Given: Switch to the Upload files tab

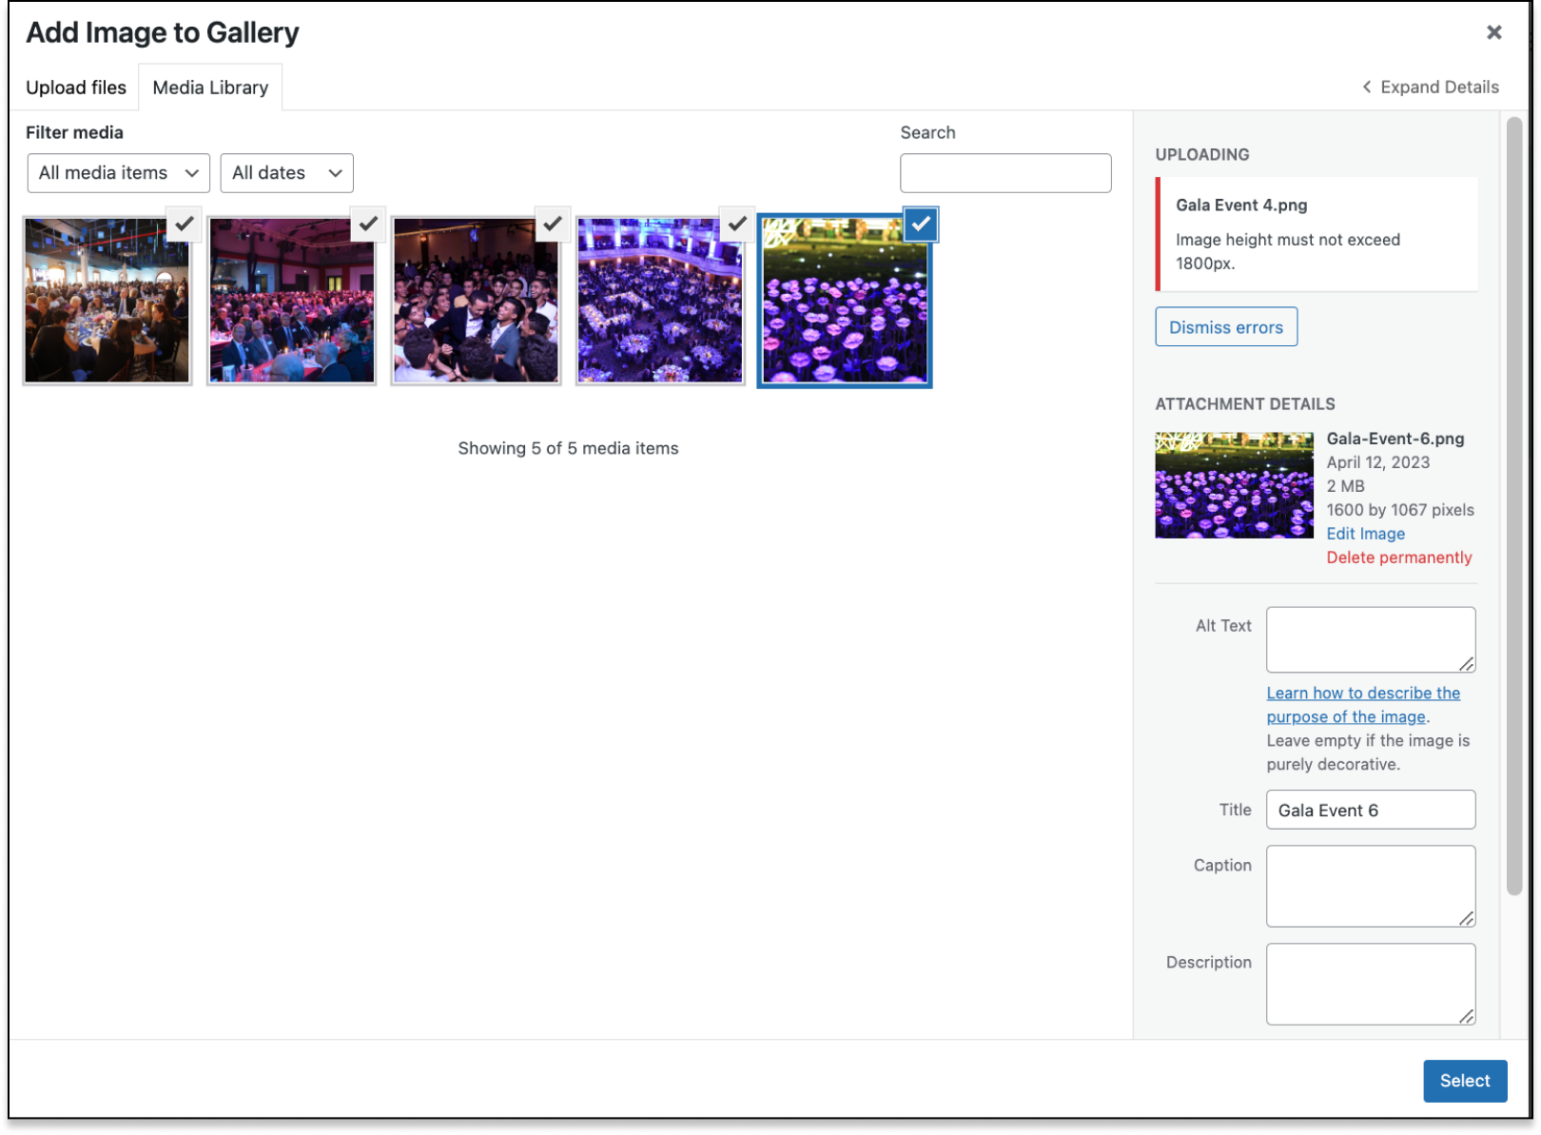Looking at the screenshot, I should pyautogui.click(x=75, y=87).
